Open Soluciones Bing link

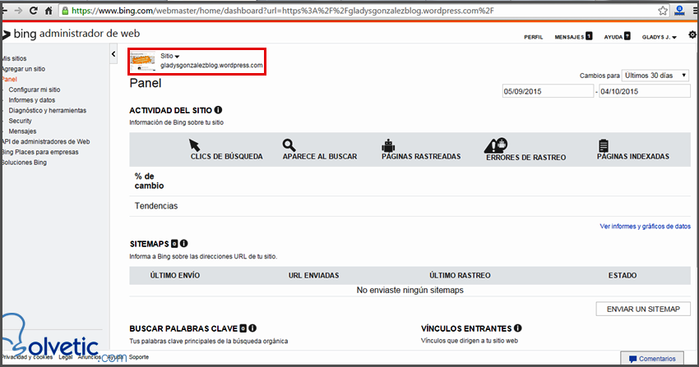coord(24,163)
